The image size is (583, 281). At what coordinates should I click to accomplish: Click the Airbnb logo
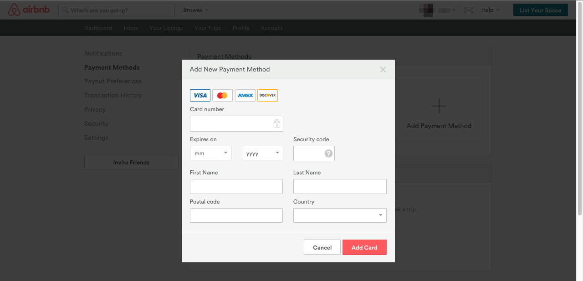(29, 10)
